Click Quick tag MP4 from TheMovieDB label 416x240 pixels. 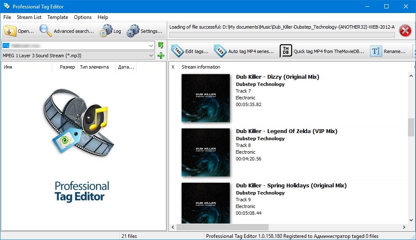pyautogui.click(x=329, y=51)
